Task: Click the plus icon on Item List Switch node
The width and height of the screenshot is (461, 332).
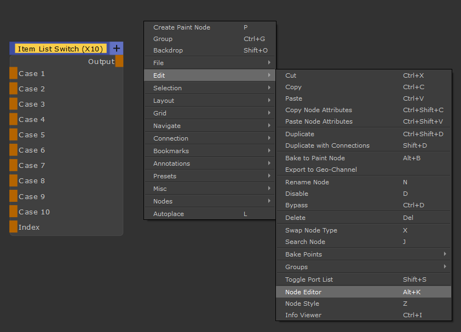Action: point(116,48)
